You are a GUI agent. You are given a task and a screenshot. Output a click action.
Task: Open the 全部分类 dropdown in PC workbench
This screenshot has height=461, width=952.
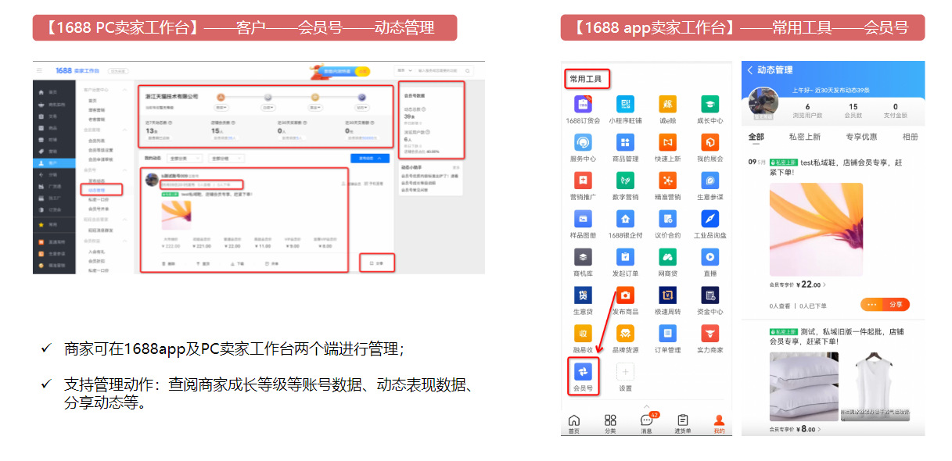coord(185,158)
